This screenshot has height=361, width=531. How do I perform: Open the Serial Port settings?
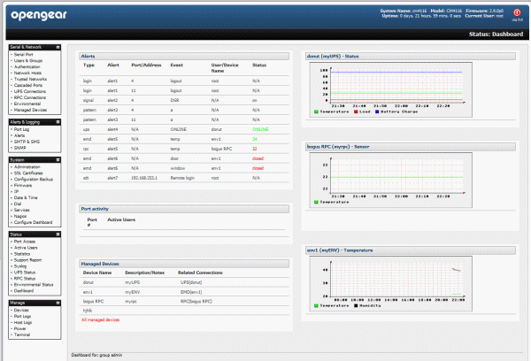click(x=23, y=55)
